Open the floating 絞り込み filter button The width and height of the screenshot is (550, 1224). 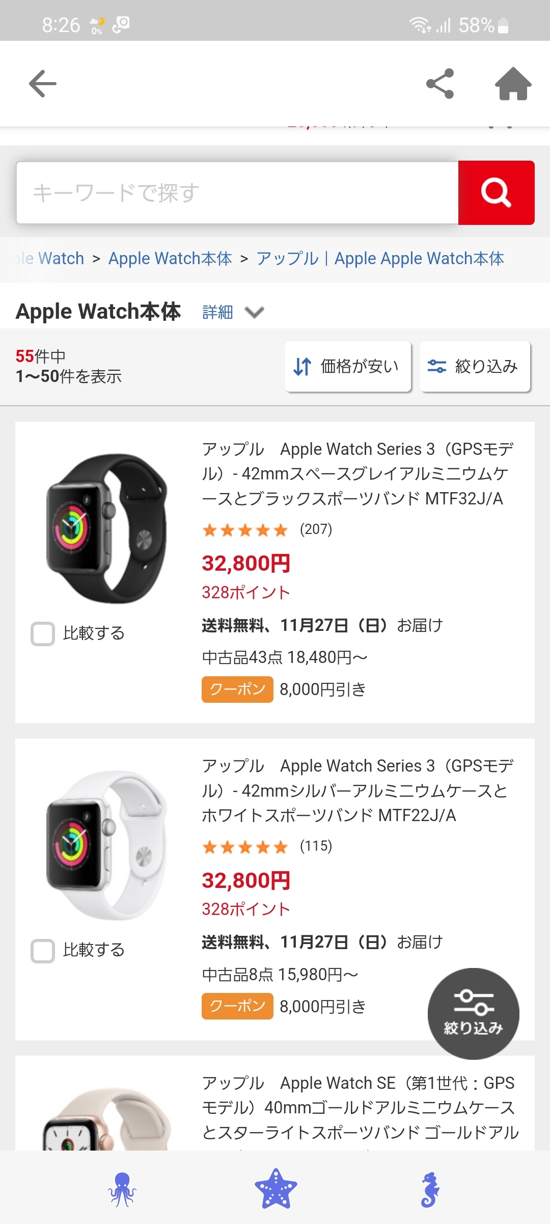pos(473,1013)
